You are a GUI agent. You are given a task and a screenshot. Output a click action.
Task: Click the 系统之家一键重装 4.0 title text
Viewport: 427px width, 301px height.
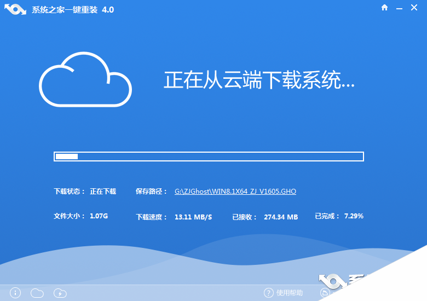[x=73, y=10]
